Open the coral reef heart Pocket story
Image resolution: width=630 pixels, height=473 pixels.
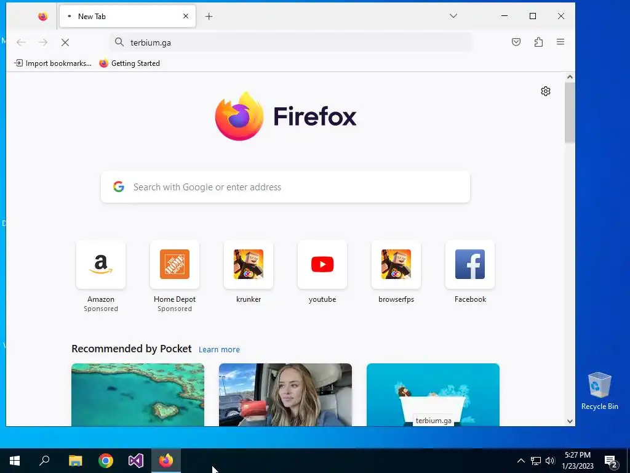[x=138, y=395]
